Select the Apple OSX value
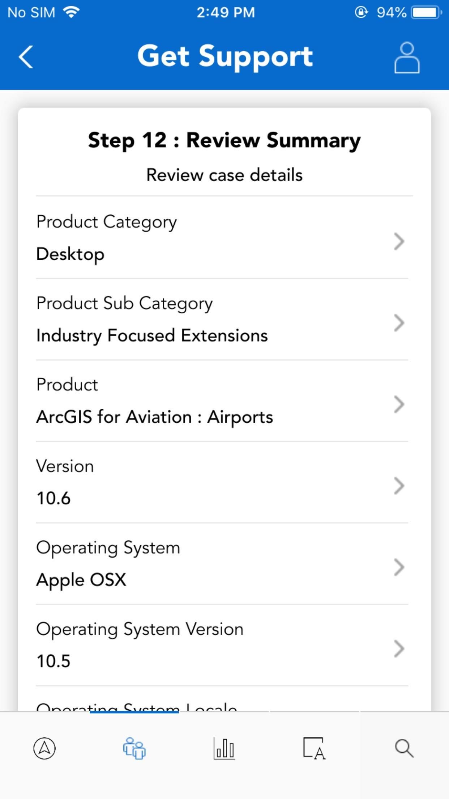This screenshot has height=799, width=449. 81,580
